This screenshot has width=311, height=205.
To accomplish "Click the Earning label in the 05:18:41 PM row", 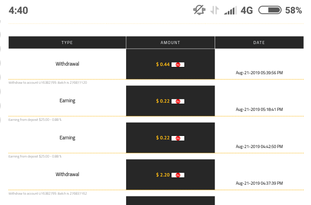I will [67, 101].
